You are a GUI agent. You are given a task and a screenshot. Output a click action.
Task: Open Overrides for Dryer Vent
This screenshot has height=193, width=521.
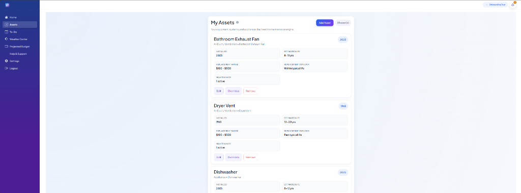(x=233, y=157)
